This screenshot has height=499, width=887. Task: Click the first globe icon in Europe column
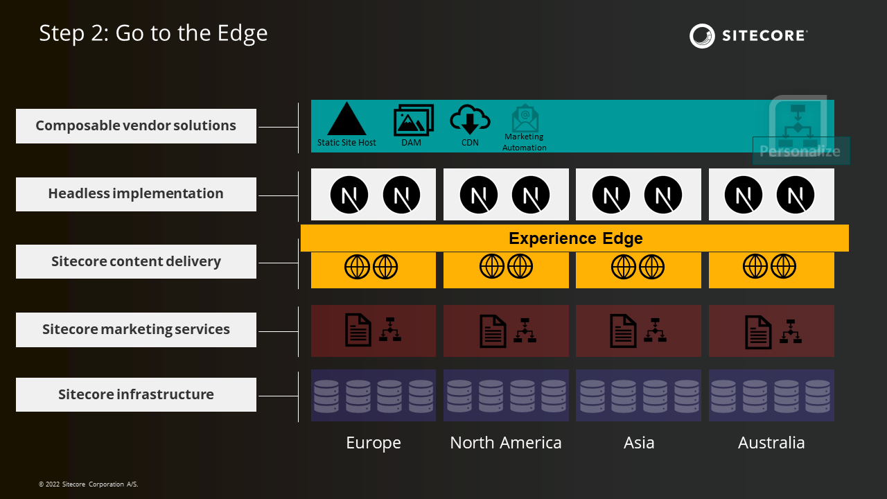coord(358,267)
